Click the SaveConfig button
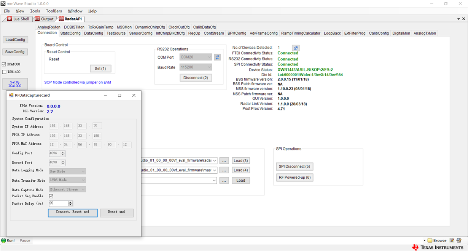 [x=15, y=52]
